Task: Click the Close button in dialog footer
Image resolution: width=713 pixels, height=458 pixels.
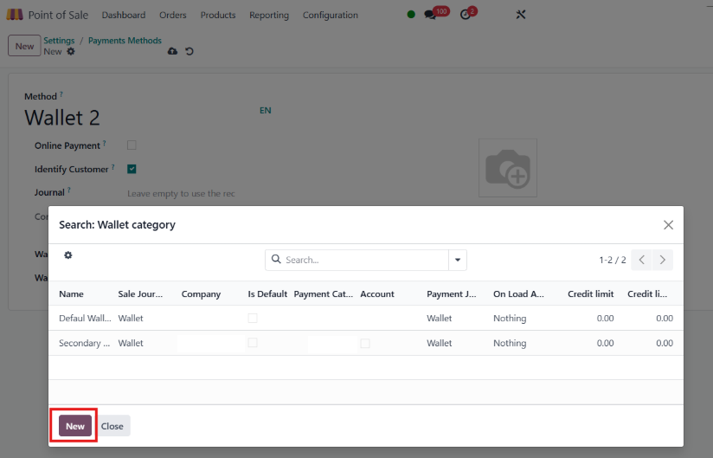Action: (112, 426)
